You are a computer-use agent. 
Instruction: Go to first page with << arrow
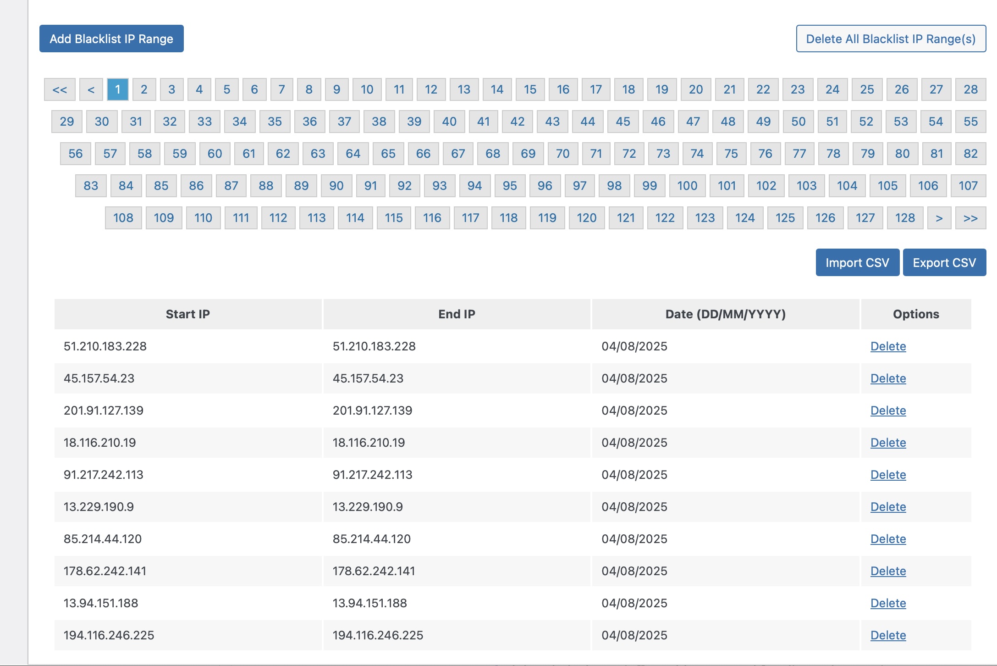[x=60, y=89]
